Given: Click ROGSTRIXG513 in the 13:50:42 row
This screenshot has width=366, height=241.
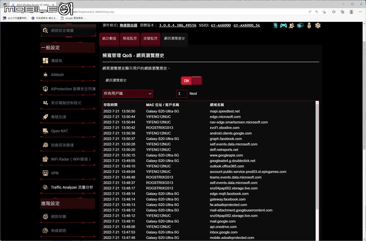Looking at the screenshot, I should tap(160, 128).
